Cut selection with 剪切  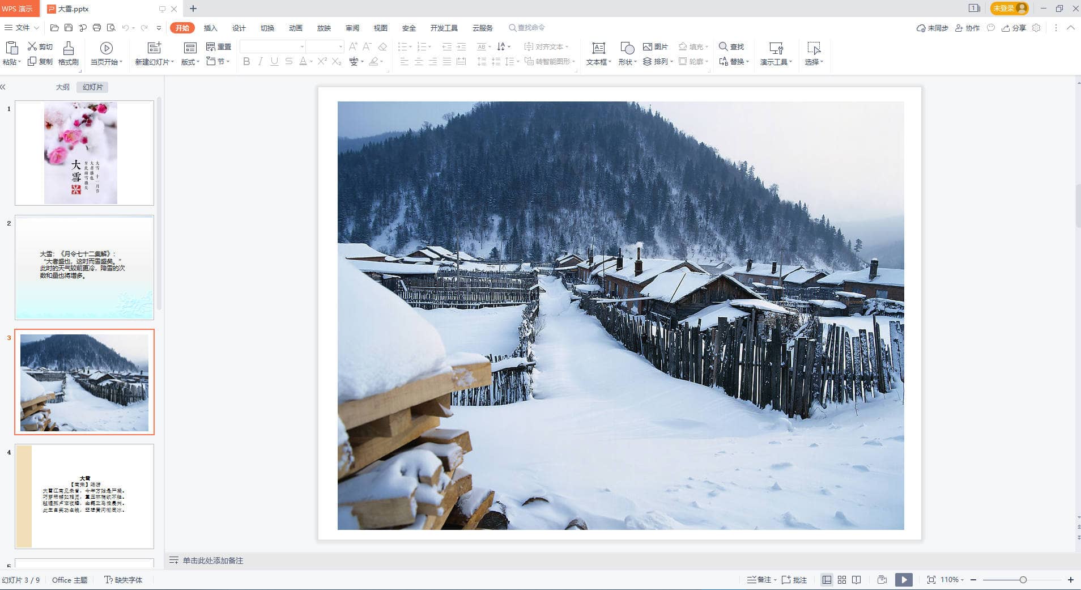coord(40,46)
